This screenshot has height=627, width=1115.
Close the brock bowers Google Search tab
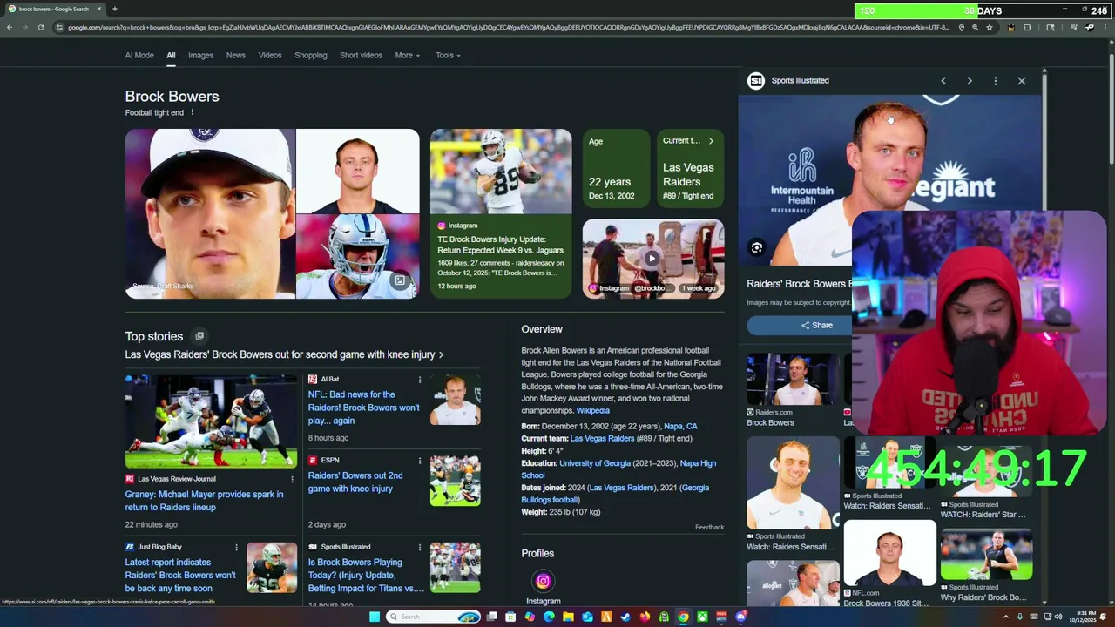tap(98, 9)
